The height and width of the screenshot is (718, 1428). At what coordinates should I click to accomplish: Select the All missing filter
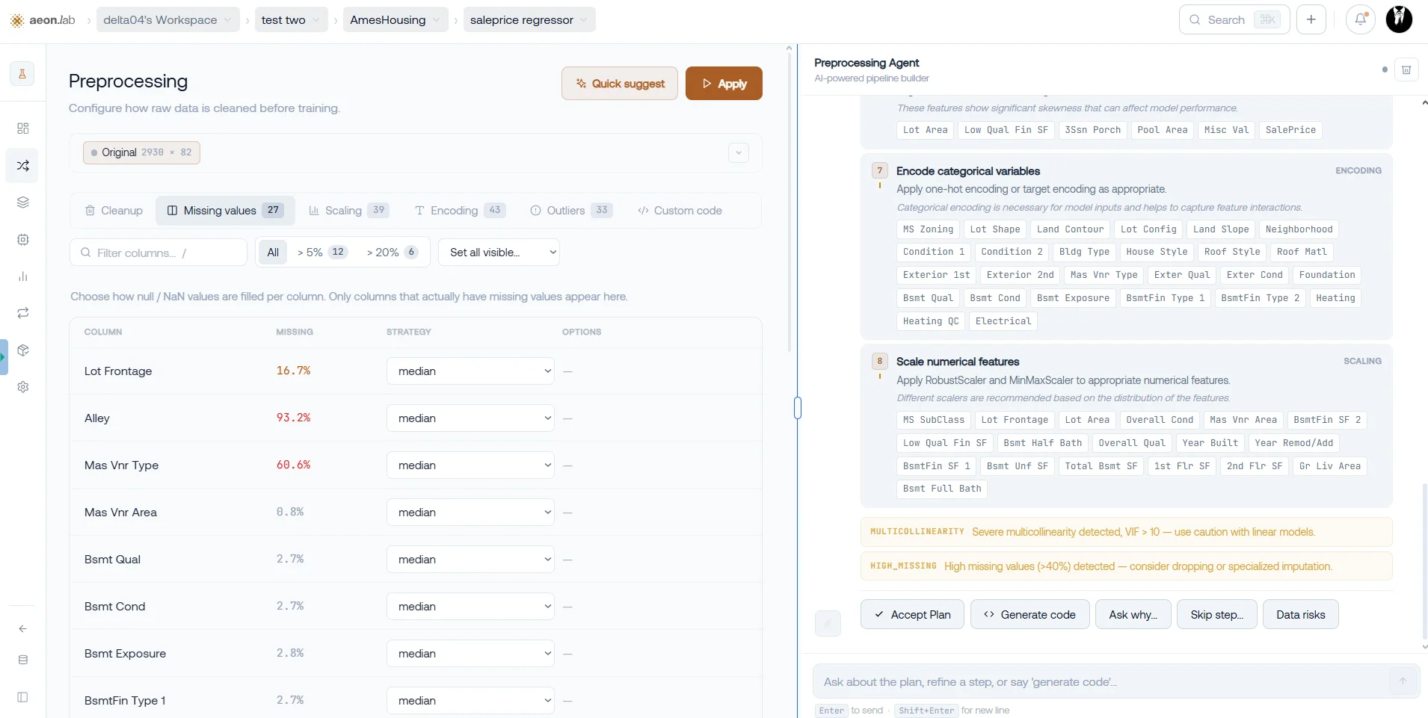pos(273,253)
